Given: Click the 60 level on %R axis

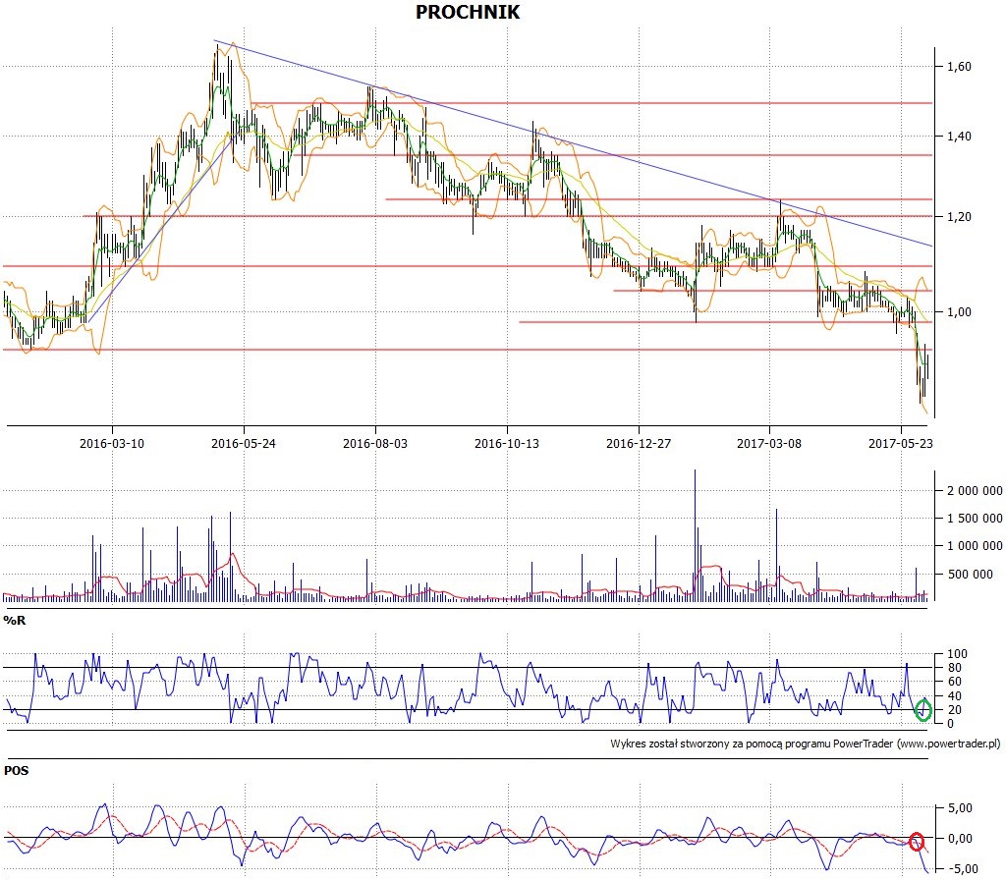Looking at the screenshot, I should (x=955, y=682).
